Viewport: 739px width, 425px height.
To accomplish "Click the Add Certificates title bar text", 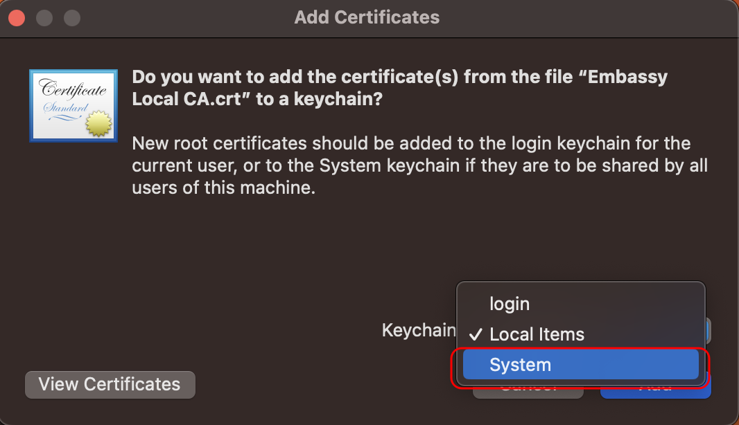I will pos(367,17).
